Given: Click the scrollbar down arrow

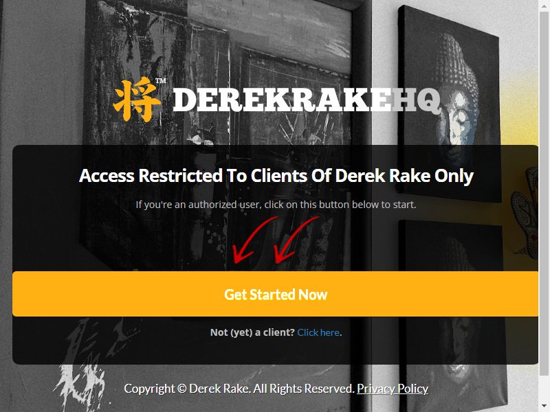Looking at the screenshot, I should pyautogui.click(x=544, y=407).
